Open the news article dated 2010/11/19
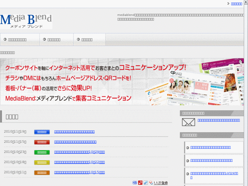The height and width of the screenshot is (186, 248). tap(74, 132)
